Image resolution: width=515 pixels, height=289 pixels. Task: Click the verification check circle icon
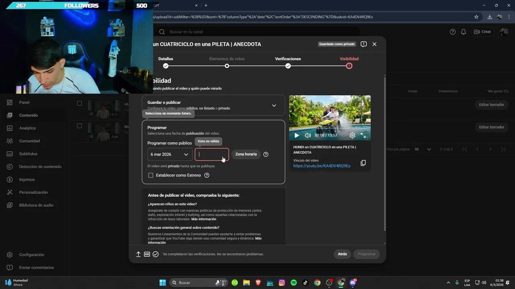(156, 254)
